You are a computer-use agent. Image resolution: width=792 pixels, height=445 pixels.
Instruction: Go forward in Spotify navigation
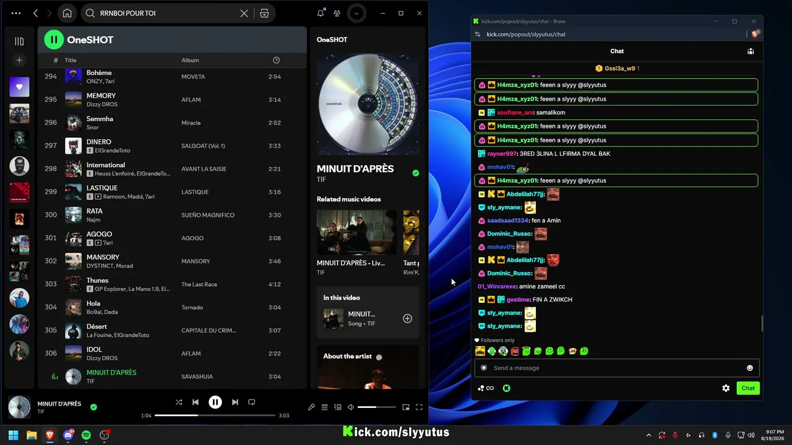pos(49,13)
